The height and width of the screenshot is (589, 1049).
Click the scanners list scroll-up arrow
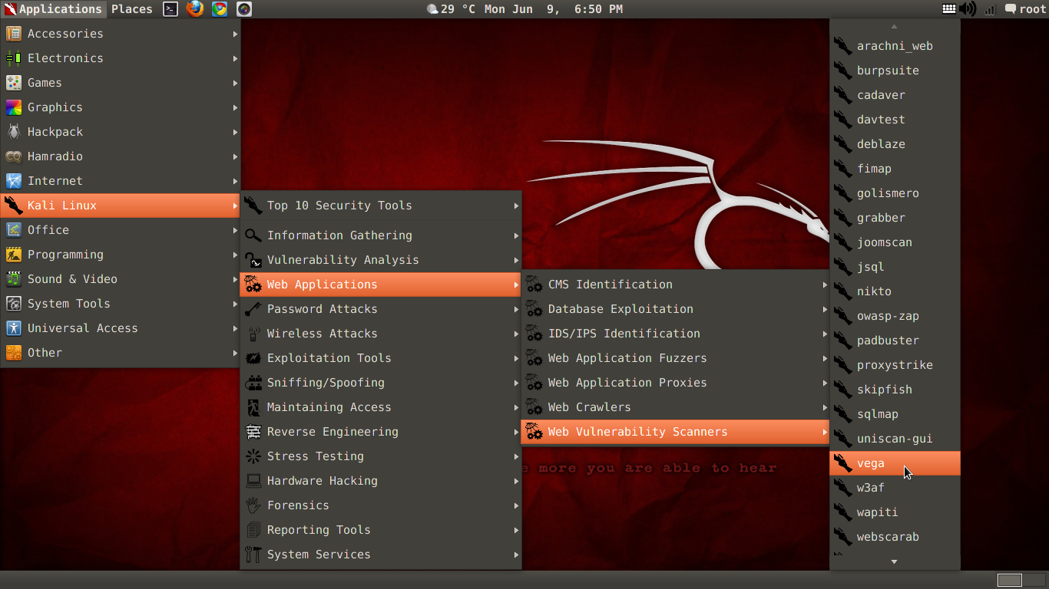tap(895, 27)
